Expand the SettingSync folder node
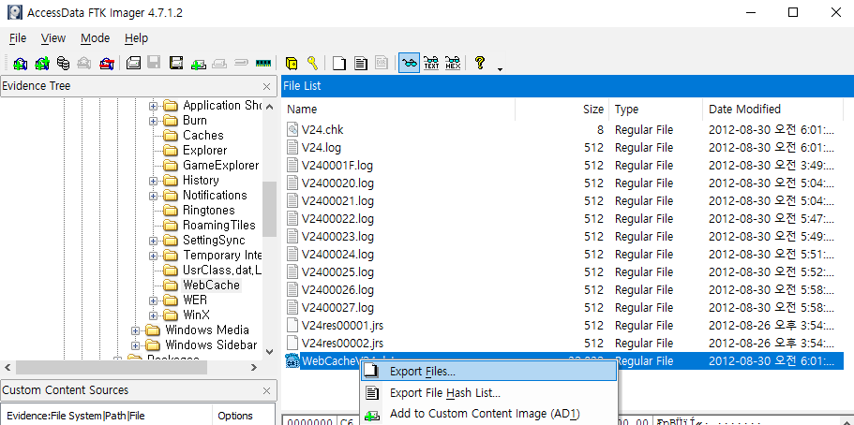This screenshot has height=425, width=854. 153,241
